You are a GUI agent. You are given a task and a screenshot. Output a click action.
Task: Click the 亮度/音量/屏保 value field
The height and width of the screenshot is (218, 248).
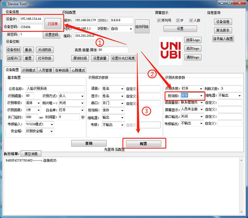(113, 50)
